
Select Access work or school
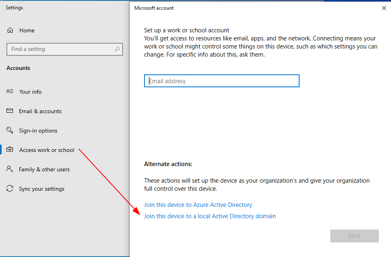click(47, 150)
